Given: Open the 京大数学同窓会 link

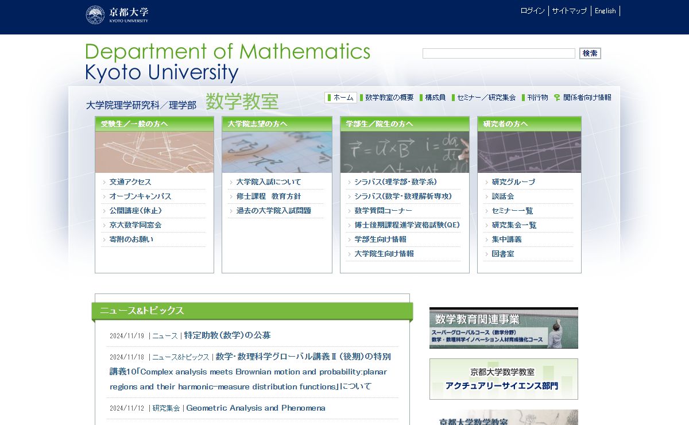Looking at the screenshot, I should point(136,225).
